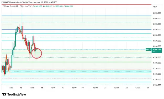Click the tall candle wick reaching 4,870
Viewport: 164px width, 99px height.
[x=22, y=19]
